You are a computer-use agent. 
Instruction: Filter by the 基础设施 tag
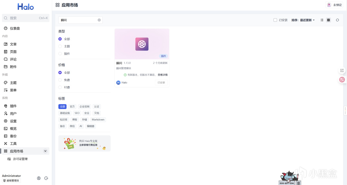pos(65,113)
